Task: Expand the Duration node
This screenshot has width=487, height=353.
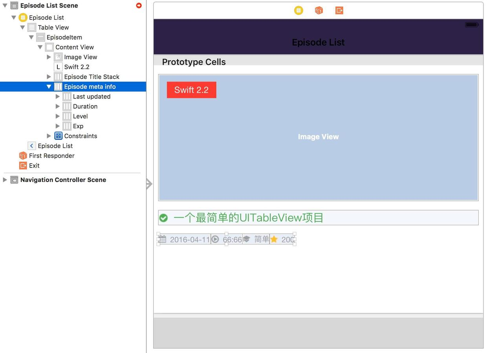Action: click(x=58, y=106)
